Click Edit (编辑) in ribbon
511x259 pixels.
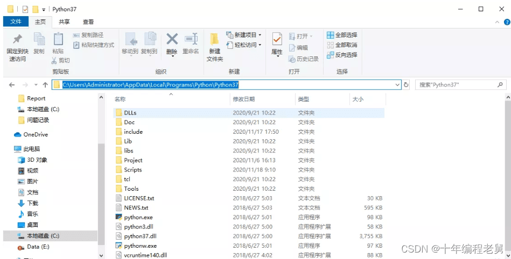point(298,47)
